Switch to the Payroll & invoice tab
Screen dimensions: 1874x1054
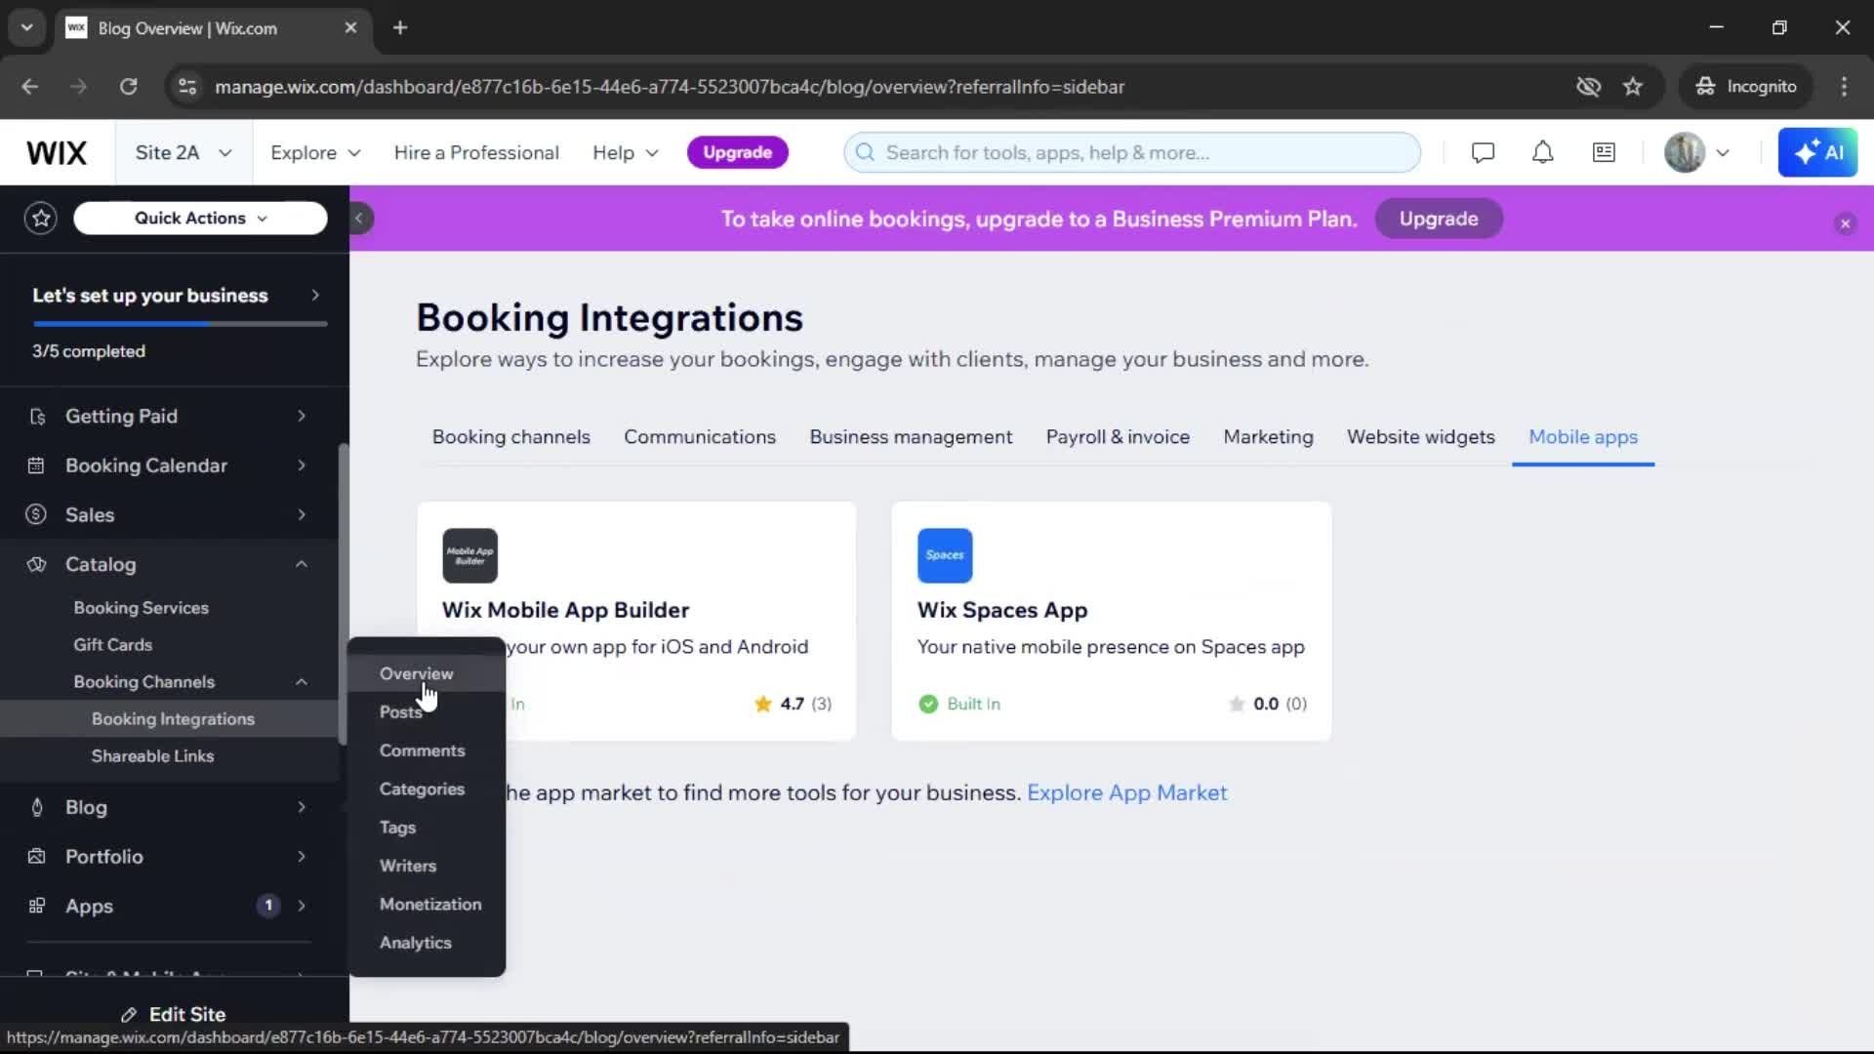1118,437
